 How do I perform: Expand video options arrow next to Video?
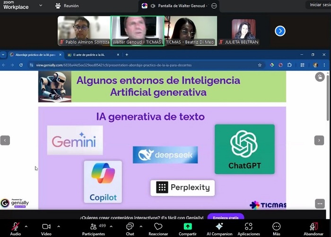tap(59, 226)
